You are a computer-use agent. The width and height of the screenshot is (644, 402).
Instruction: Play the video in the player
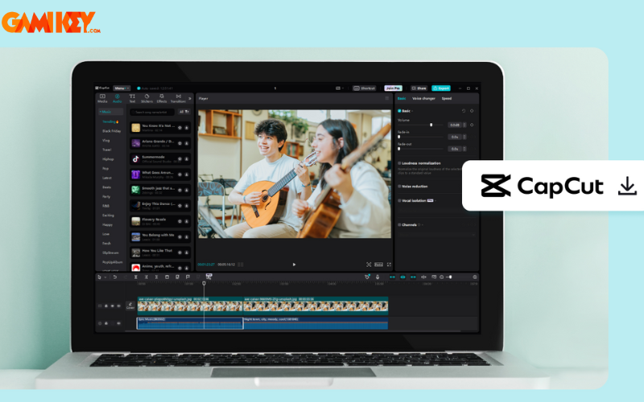pos(294,265)
